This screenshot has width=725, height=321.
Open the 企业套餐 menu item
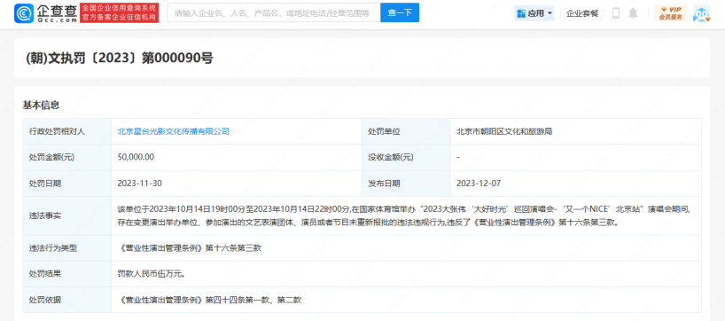tap(582, 13)
